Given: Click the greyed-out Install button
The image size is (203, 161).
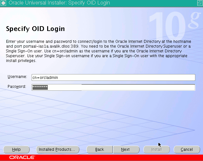Looking at the screenshot, I should 157,149.
